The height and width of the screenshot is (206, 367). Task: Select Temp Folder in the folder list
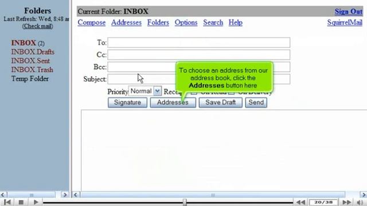coord(30,79)
